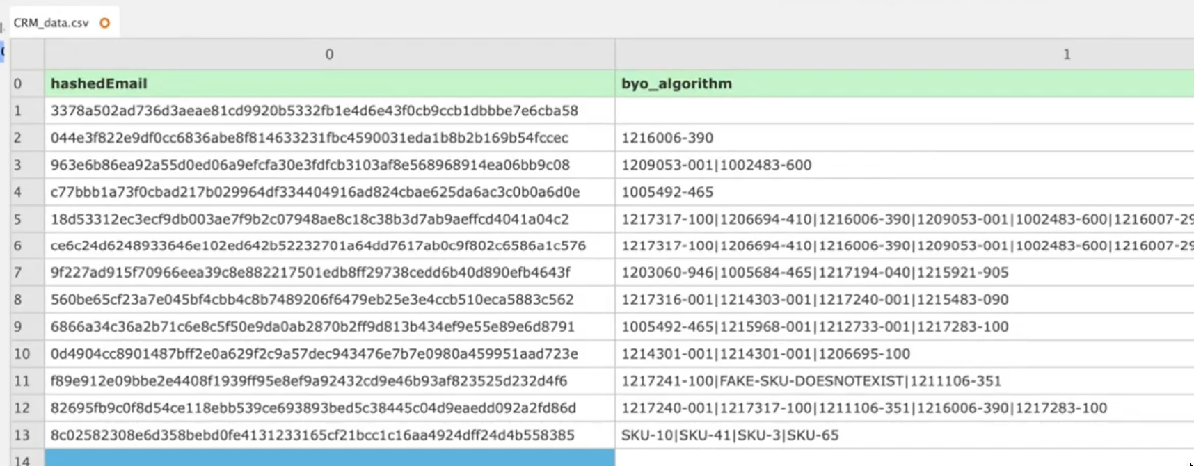Click hash cell starting with 560be65cf2
The image size is (1194, 466).
tap(330, 300)
